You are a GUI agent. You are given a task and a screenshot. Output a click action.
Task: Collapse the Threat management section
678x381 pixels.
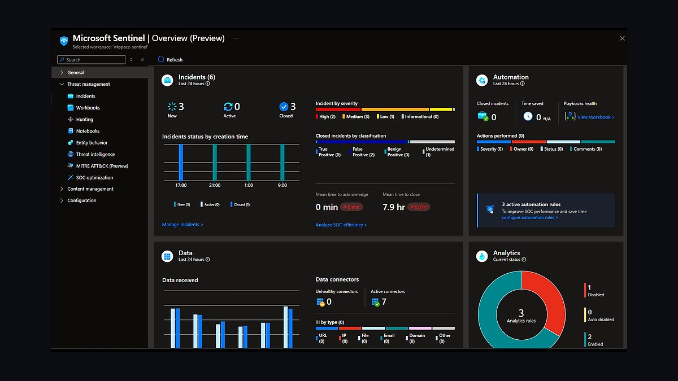(62, 84)
